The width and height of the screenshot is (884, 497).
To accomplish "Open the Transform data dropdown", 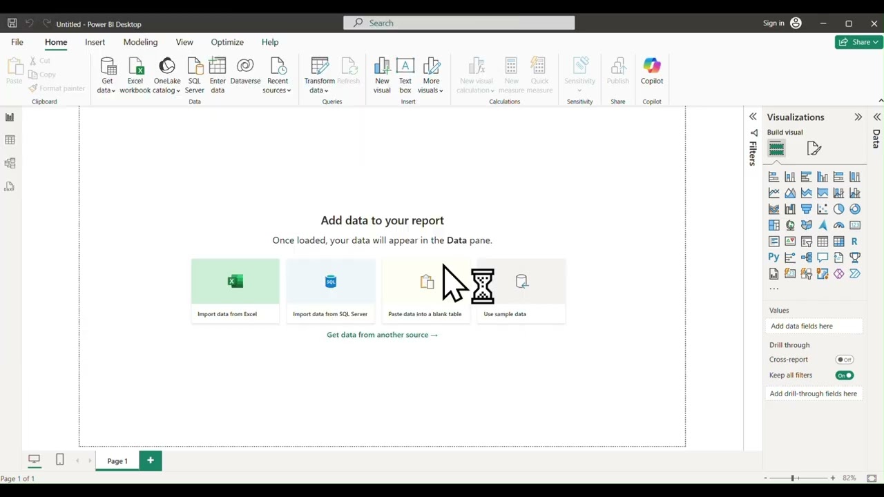I will 319,76.
